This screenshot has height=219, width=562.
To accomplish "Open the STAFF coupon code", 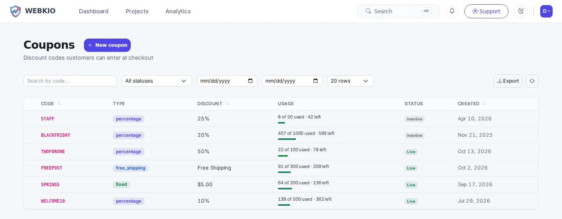I will click(x=48, y=119).
